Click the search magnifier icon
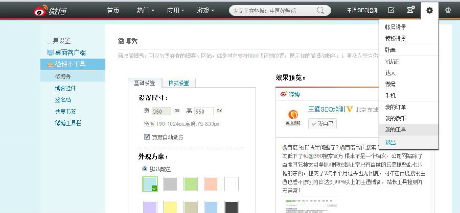460x213 pixels. [x=320, y=10]
